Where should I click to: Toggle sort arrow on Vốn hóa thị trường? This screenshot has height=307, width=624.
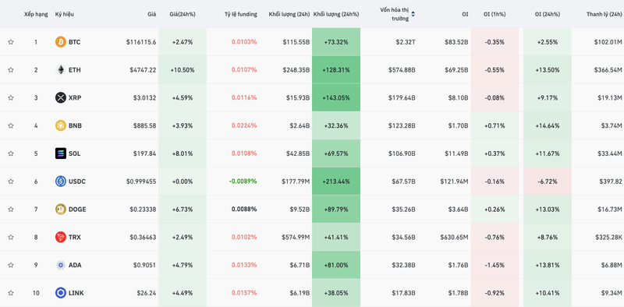coord(413,14)
